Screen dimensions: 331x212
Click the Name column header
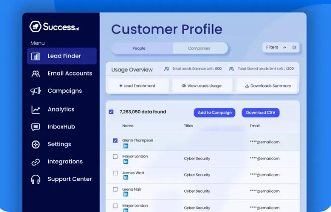(x=128, y=126)
